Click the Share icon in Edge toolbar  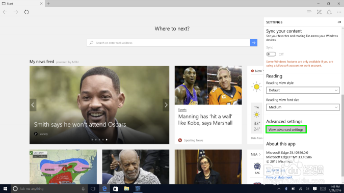pyautogui.click(x=329, y=12)
